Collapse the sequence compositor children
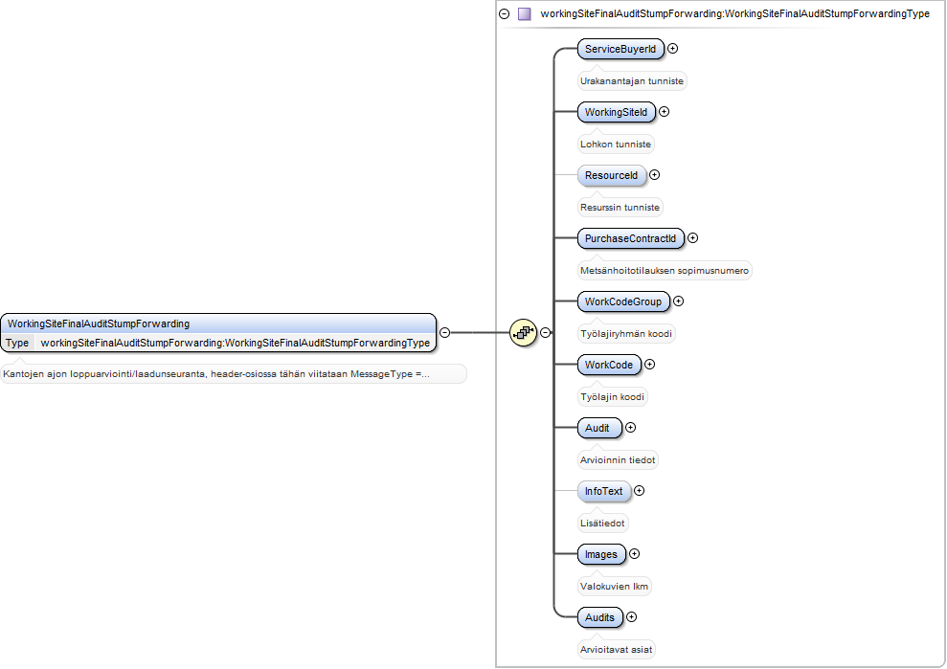Screen dimensions: 947x669 pos(546,333)
